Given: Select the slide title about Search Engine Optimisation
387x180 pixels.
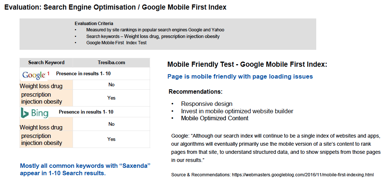Looking at the screenshot, I should coord(115,7).
